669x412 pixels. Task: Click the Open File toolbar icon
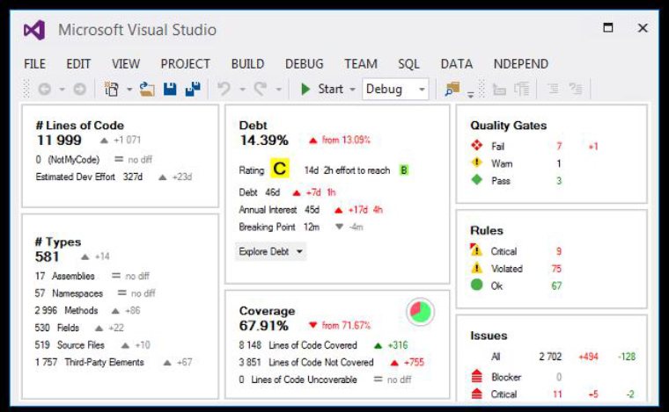(x=147, y=89)
